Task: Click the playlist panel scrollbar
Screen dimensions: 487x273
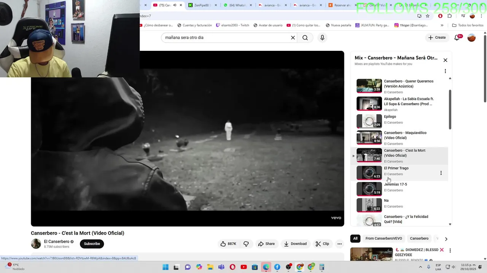Action: pos(450,110)
